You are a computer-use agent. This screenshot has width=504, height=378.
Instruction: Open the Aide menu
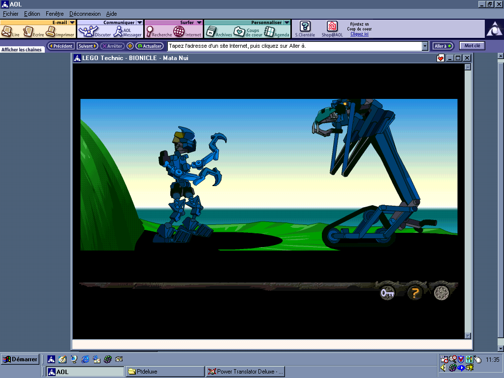112,14
